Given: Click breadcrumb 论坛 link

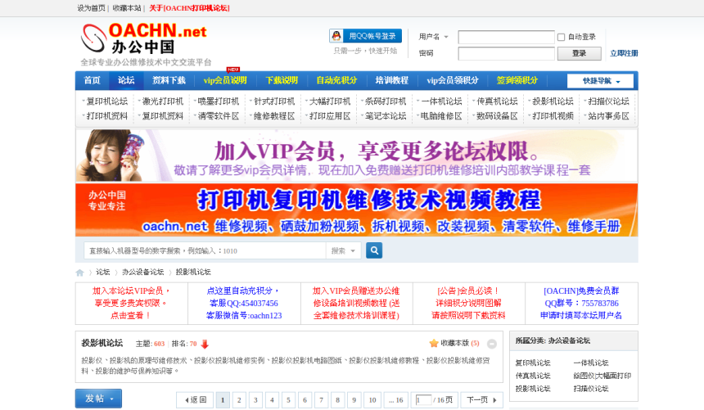Looking at the screenshot, I should [x=102, y=273].
